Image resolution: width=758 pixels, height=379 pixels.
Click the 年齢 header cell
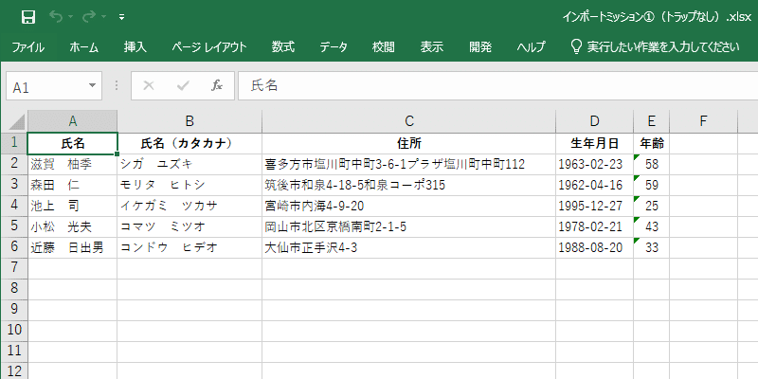(x=652, y=143)
